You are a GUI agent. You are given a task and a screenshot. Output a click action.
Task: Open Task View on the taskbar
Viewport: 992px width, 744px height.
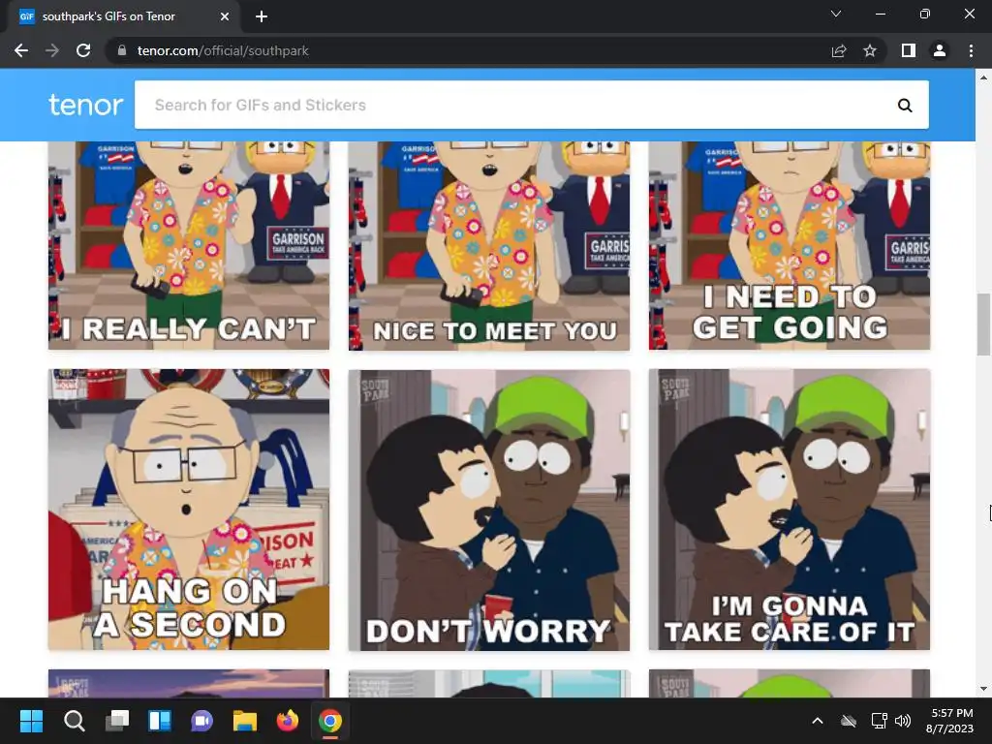point(117,721)
